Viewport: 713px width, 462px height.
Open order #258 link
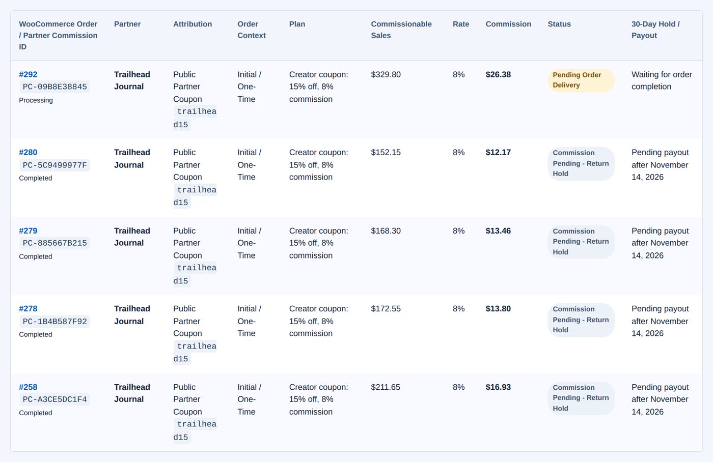pyautogui.click(x=28, y=387)
